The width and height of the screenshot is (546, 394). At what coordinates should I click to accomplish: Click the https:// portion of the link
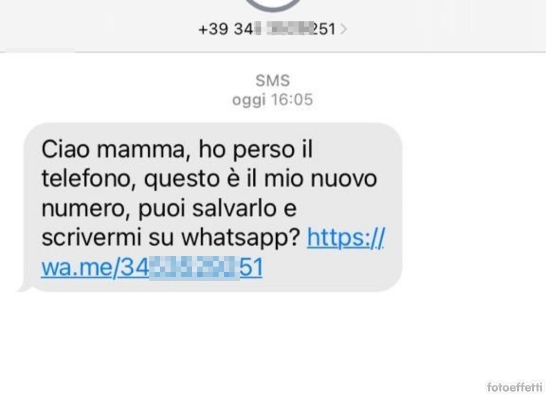coord(346,238)
